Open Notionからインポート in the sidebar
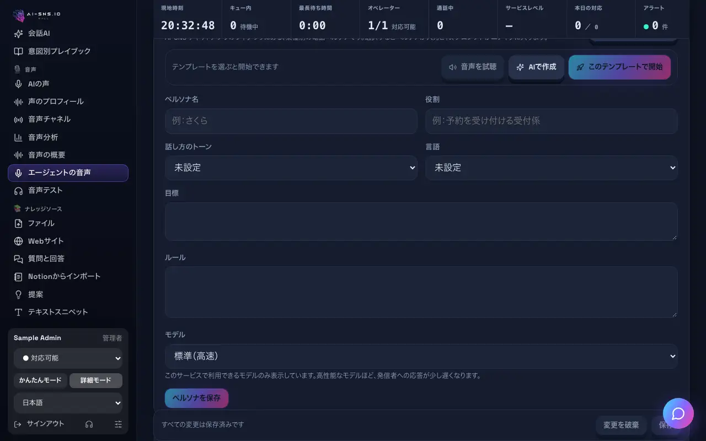706x441 pixels. (x=68, y=276)
